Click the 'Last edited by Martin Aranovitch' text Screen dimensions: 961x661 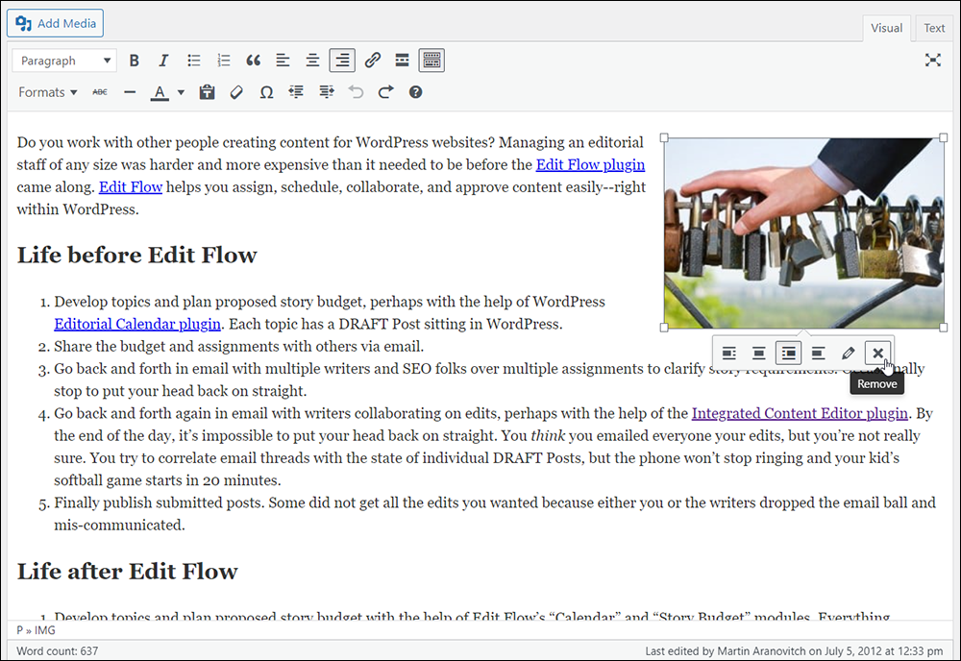[x=794, y=650]
